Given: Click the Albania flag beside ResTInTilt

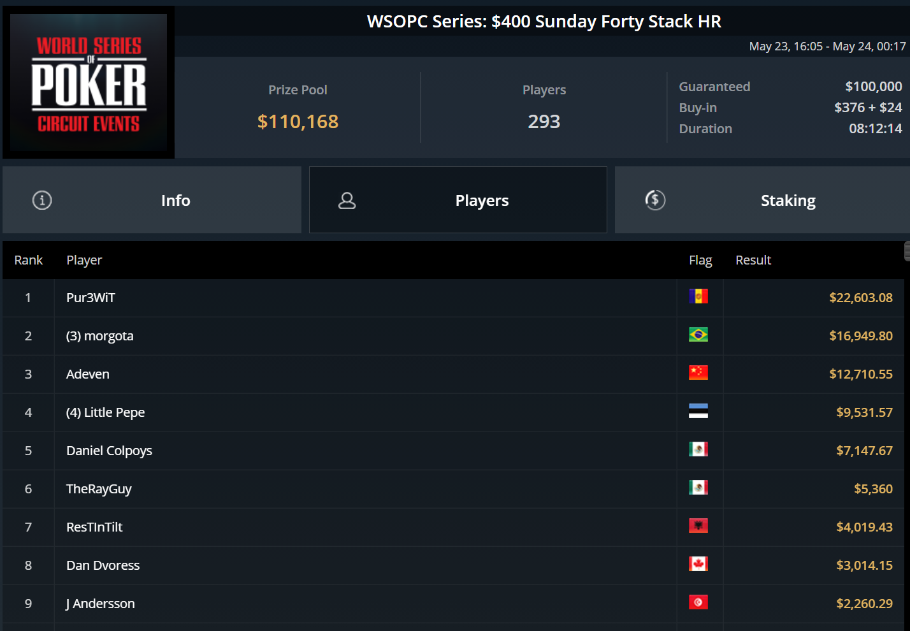Looking at the screenshot, I should point(698,526).
